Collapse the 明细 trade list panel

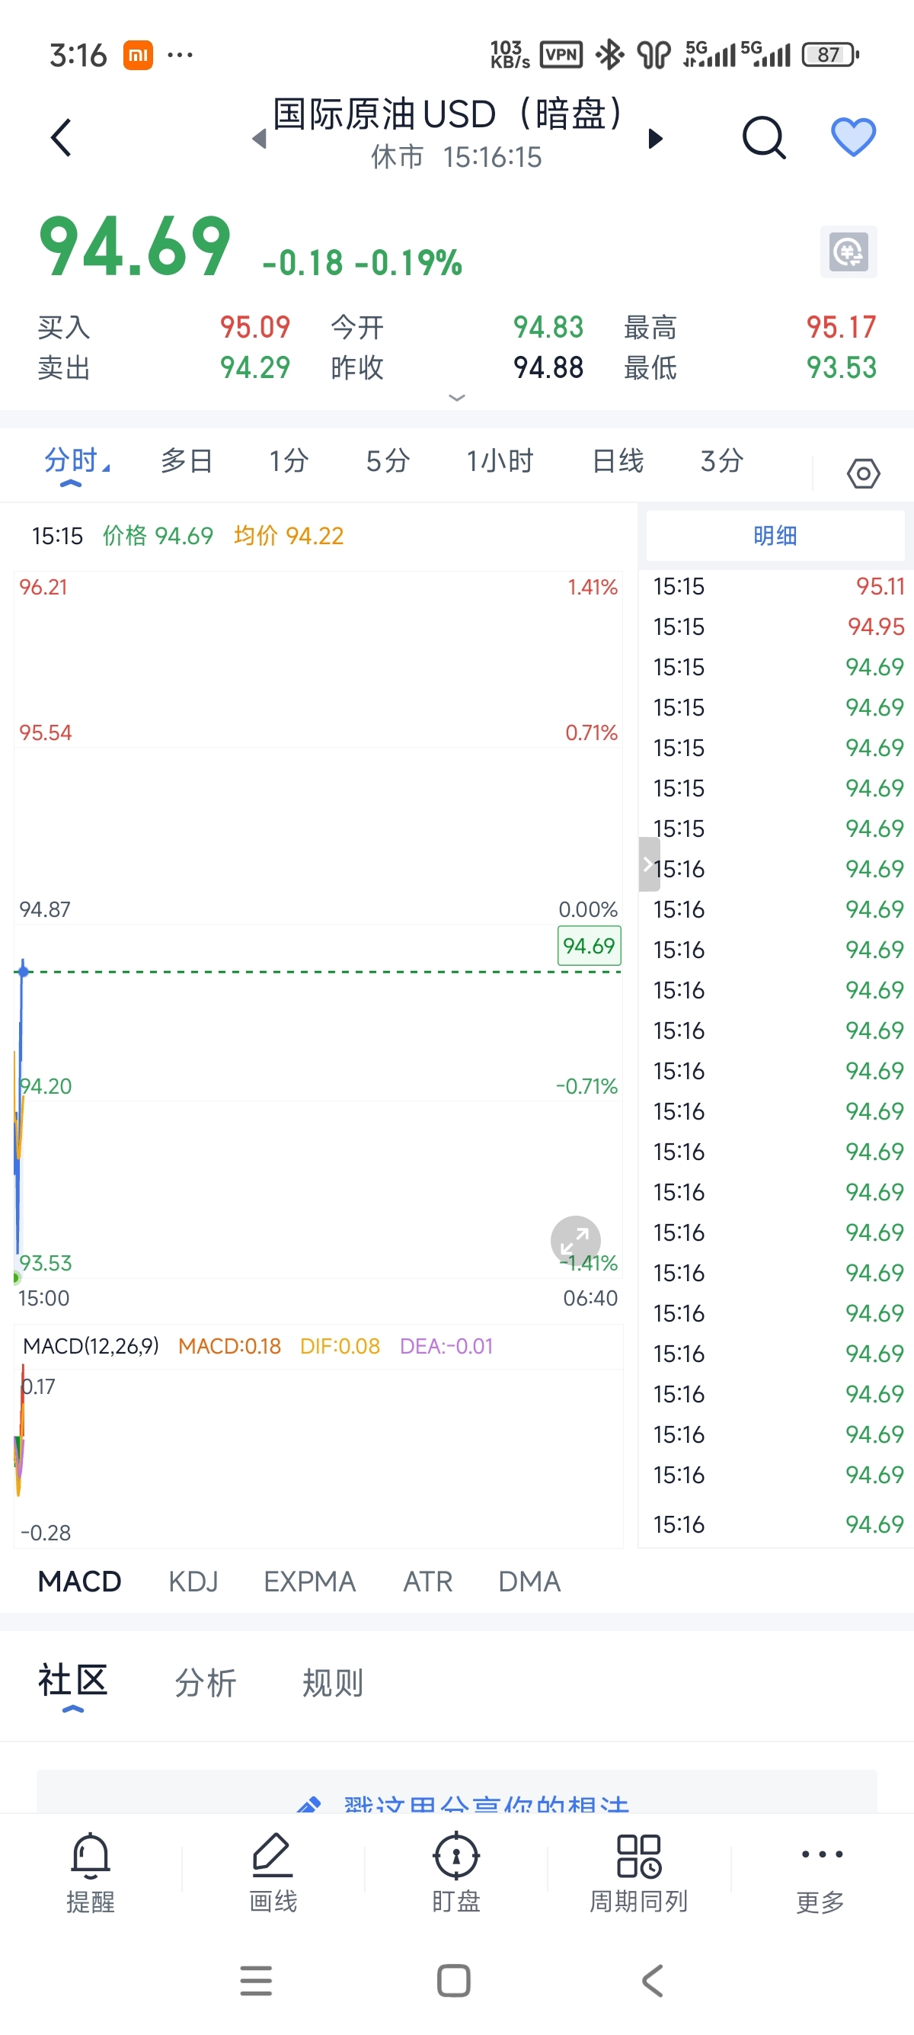[x=649, y=864]
